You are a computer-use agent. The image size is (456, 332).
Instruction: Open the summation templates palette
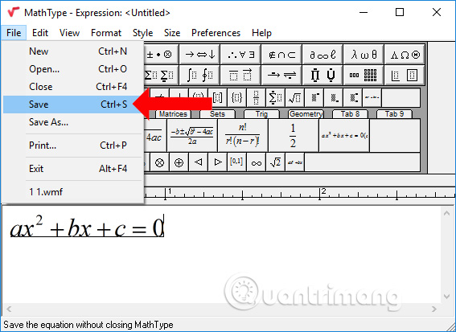tap(161, 76)
